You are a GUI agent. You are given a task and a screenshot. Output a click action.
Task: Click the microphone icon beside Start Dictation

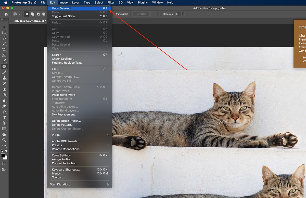108,185
